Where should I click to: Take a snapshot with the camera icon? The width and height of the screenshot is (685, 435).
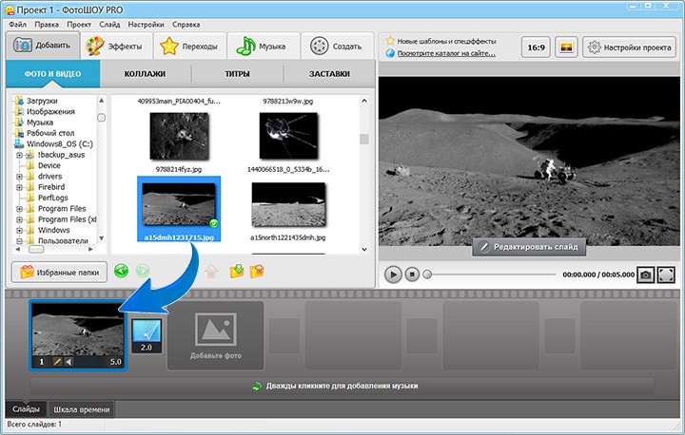645,274
